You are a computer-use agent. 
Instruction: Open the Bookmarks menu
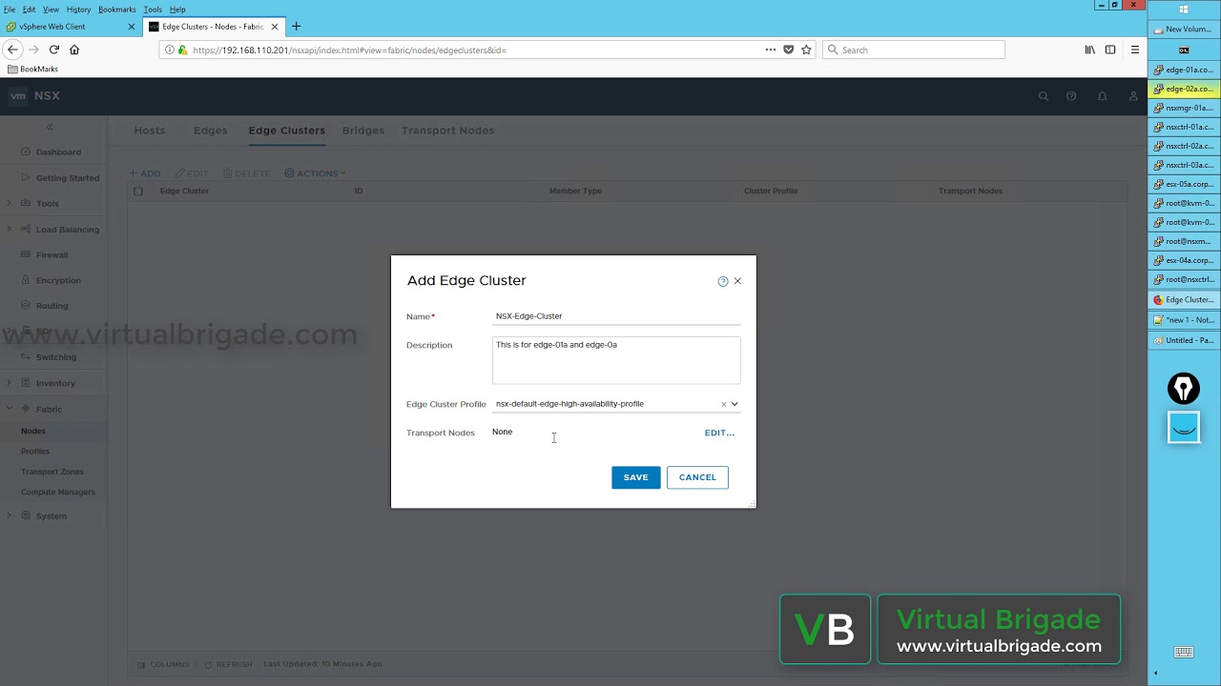116,10
